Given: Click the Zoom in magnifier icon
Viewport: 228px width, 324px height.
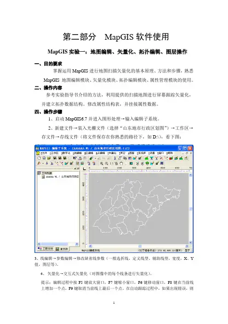Looking at the screenshot, I should point(102,163).
